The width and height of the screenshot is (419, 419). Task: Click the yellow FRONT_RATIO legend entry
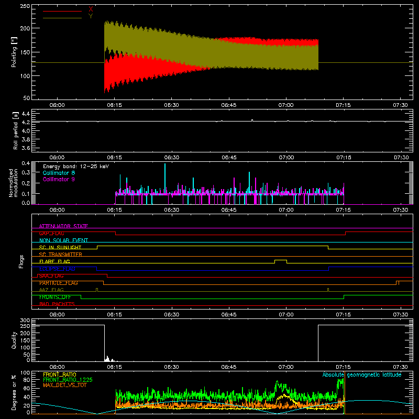click(60, 374)
